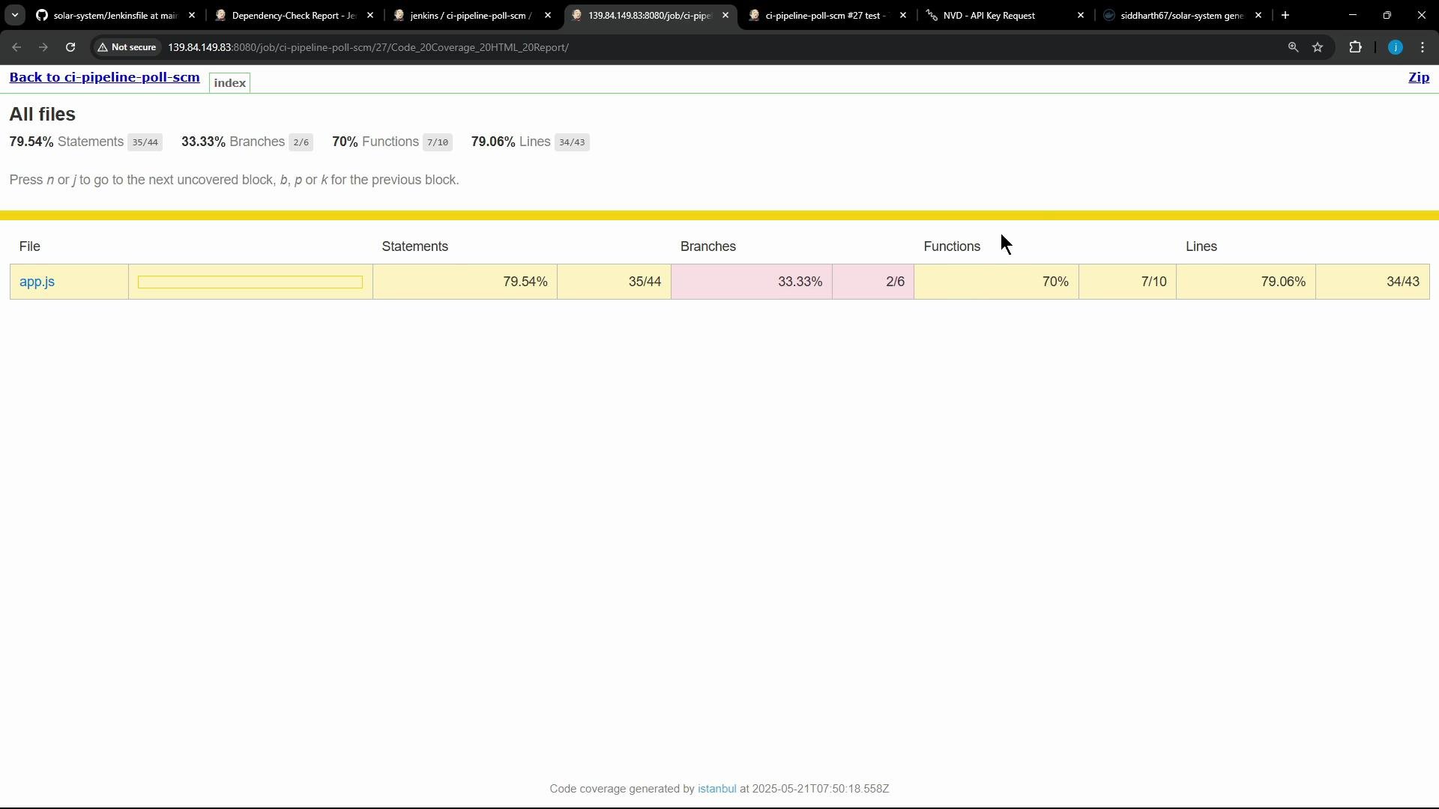The width and height of the screenshot is (1439, 809).
Task: Restore down the browser window
Action: coord(1387,15)
